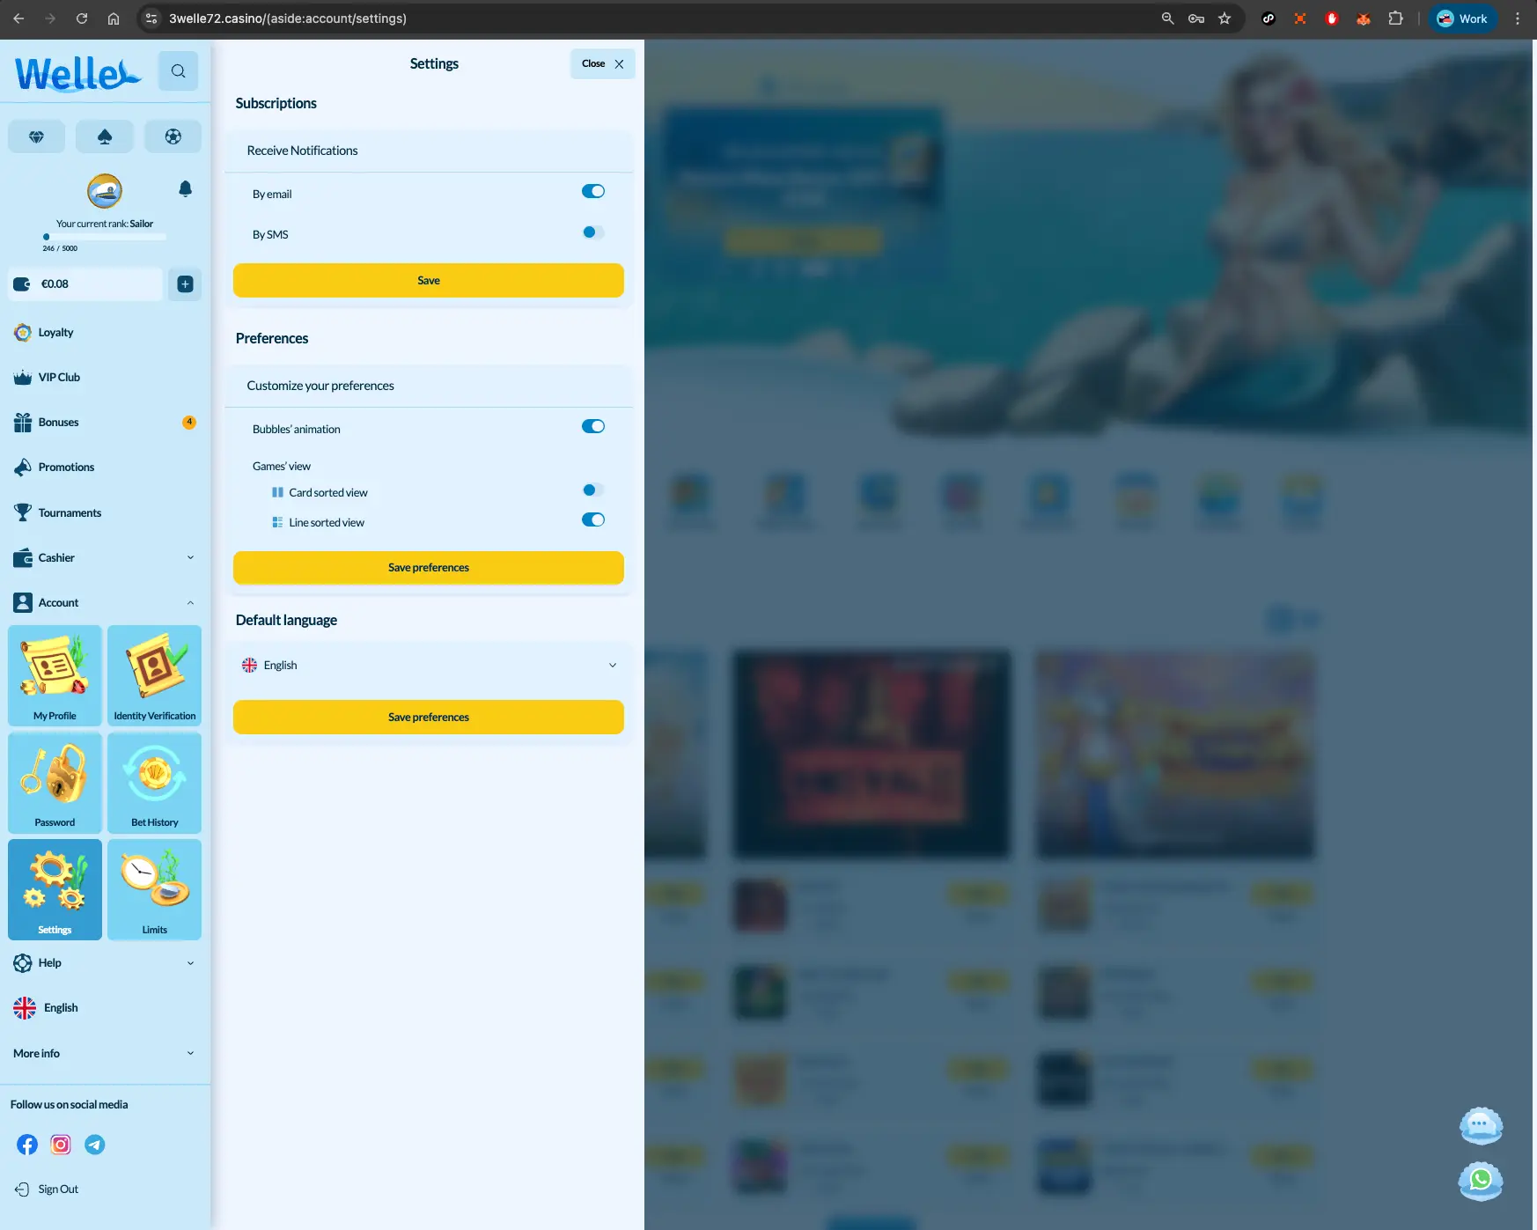Expand the Cashier menu
This screenshot has height=1230, width=1537.
point(105,558)
